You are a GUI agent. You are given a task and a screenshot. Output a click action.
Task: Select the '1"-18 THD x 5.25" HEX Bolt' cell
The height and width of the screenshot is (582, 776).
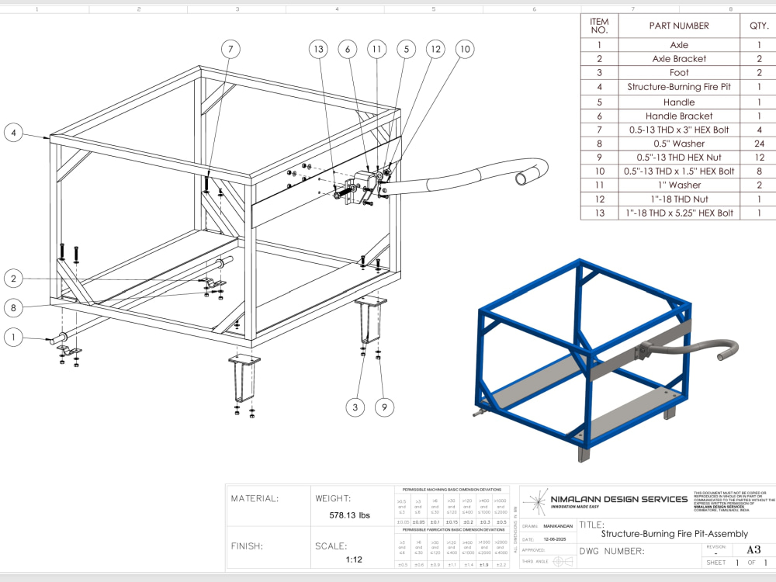679,213
